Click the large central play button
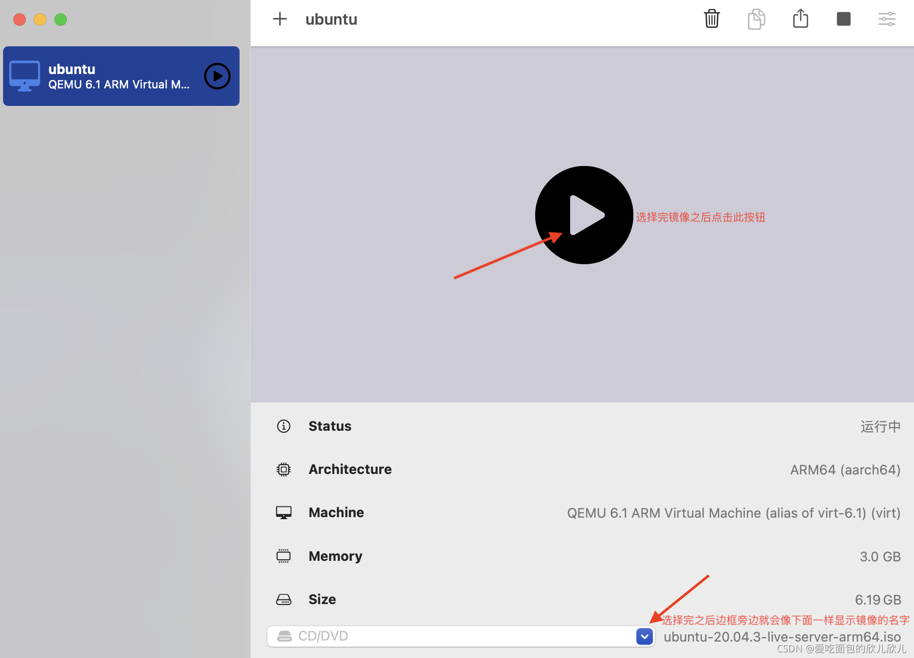 coord(584,215)
